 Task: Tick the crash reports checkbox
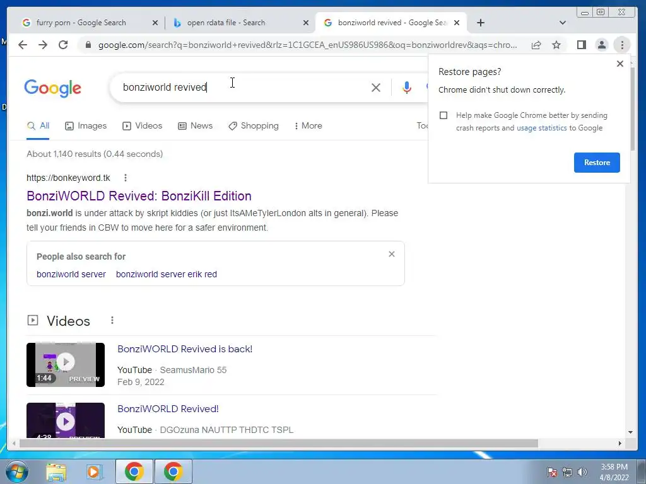click(x=443, y=115)
